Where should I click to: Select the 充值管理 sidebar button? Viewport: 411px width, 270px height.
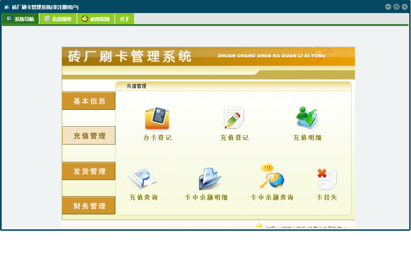coord(89,136)
